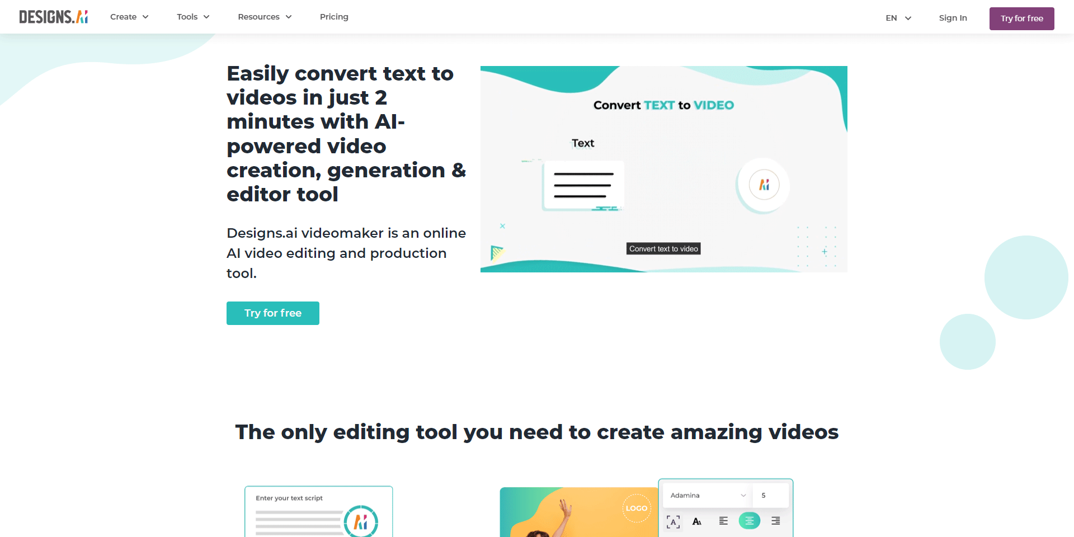Click the text document card in the video preview
Image resolution: width=1074 pixels, height=537 pixels.
(x=583, y=185)
